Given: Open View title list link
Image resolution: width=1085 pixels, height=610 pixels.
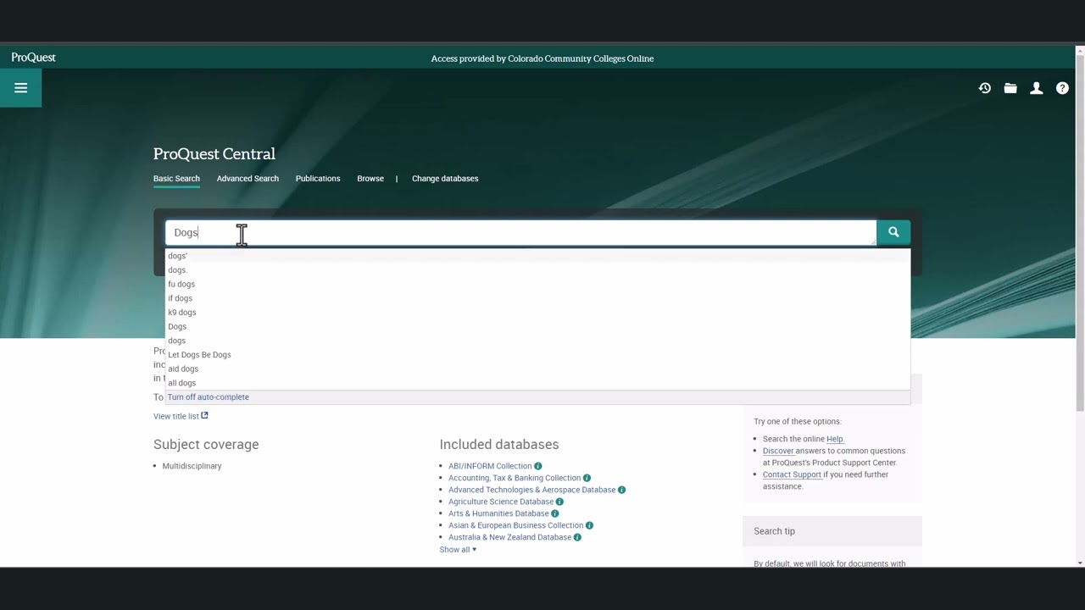Looking at the screenshot, I should [x=176, y=416].
